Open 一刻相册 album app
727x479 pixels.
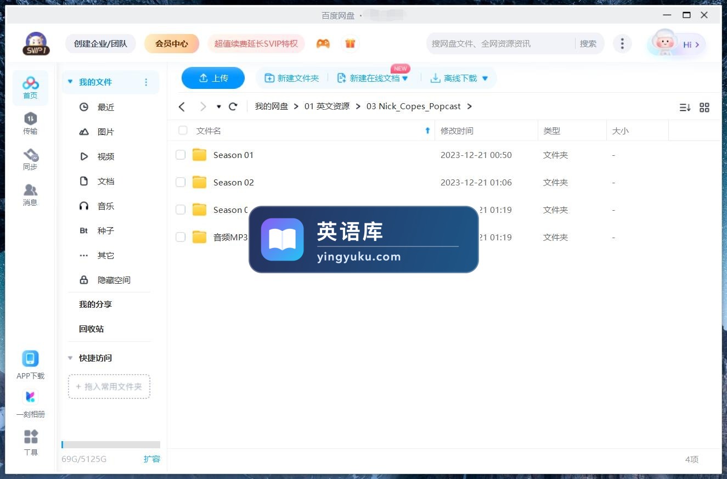tap(30, 404)
